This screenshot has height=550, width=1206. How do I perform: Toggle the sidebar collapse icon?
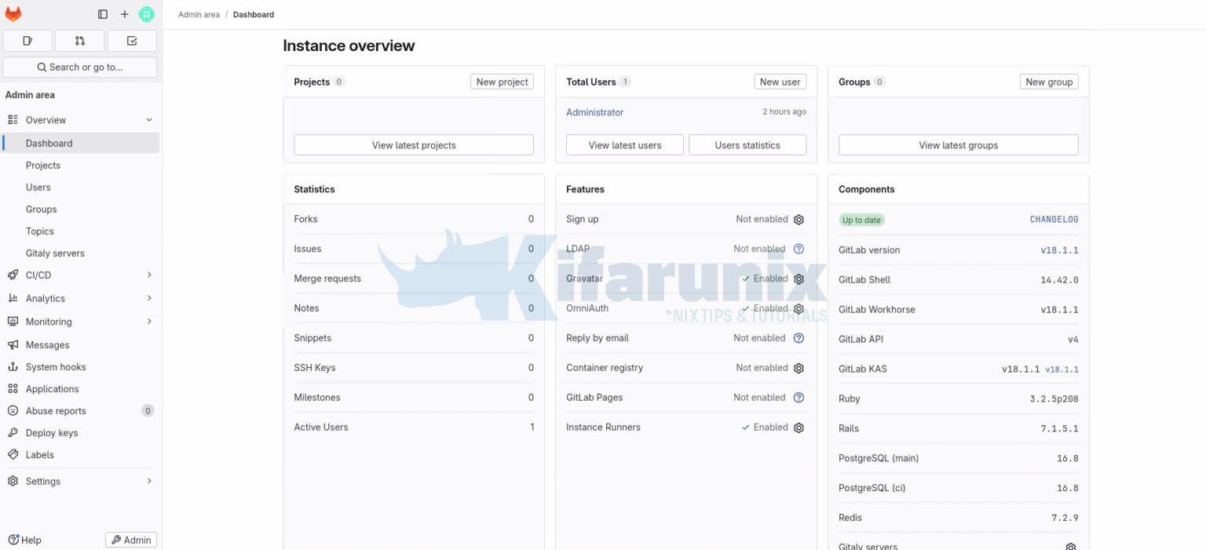103,14
